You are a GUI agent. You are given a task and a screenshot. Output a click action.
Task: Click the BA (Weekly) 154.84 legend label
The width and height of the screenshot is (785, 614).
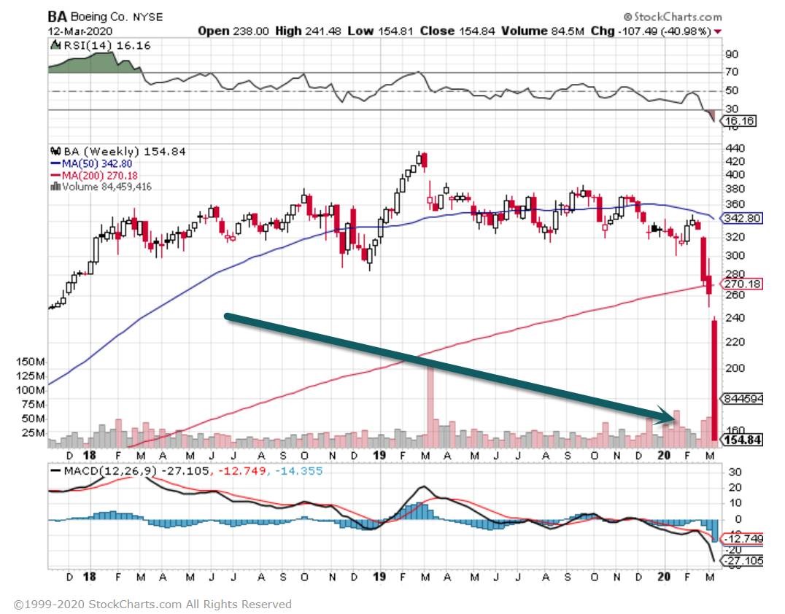tap(125, 151)
